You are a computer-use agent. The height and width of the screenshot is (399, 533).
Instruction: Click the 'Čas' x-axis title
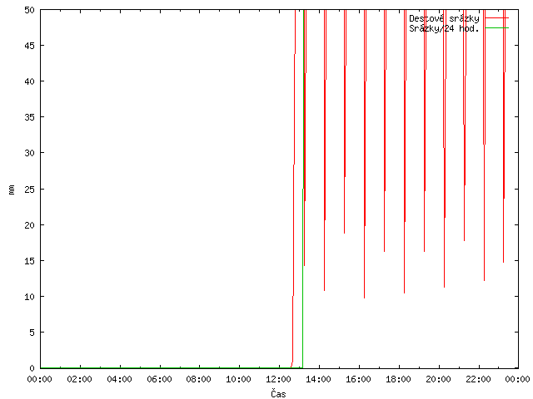point(278,393)
